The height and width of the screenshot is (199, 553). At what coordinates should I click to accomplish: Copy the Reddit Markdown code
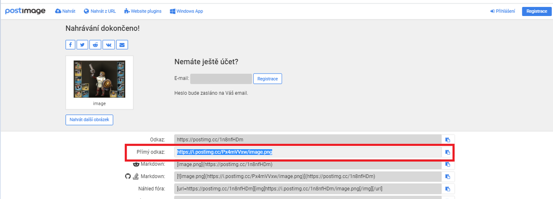pos(448,164)
